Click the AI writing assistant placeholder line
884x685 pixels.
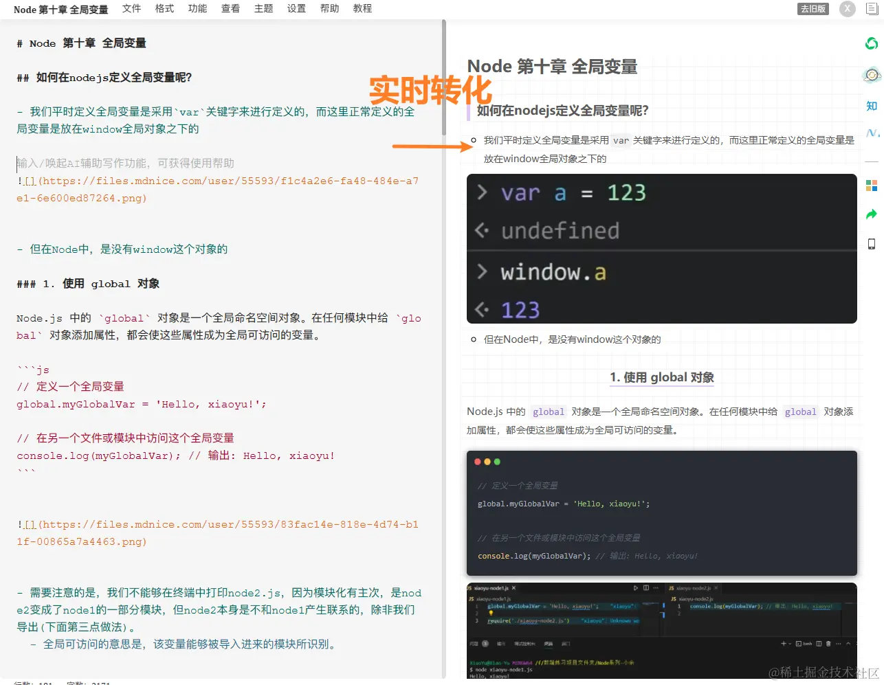[x=126, y=164]
